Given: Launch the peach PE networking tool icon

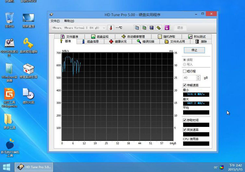Looking at the screenshot, I should pos(10,148).
